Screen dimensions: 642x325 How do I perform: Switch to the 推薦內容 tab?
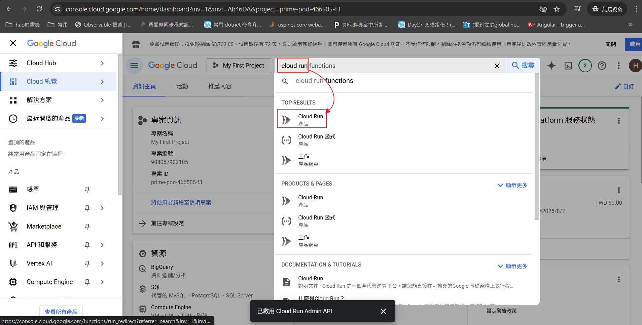[220, 86]
